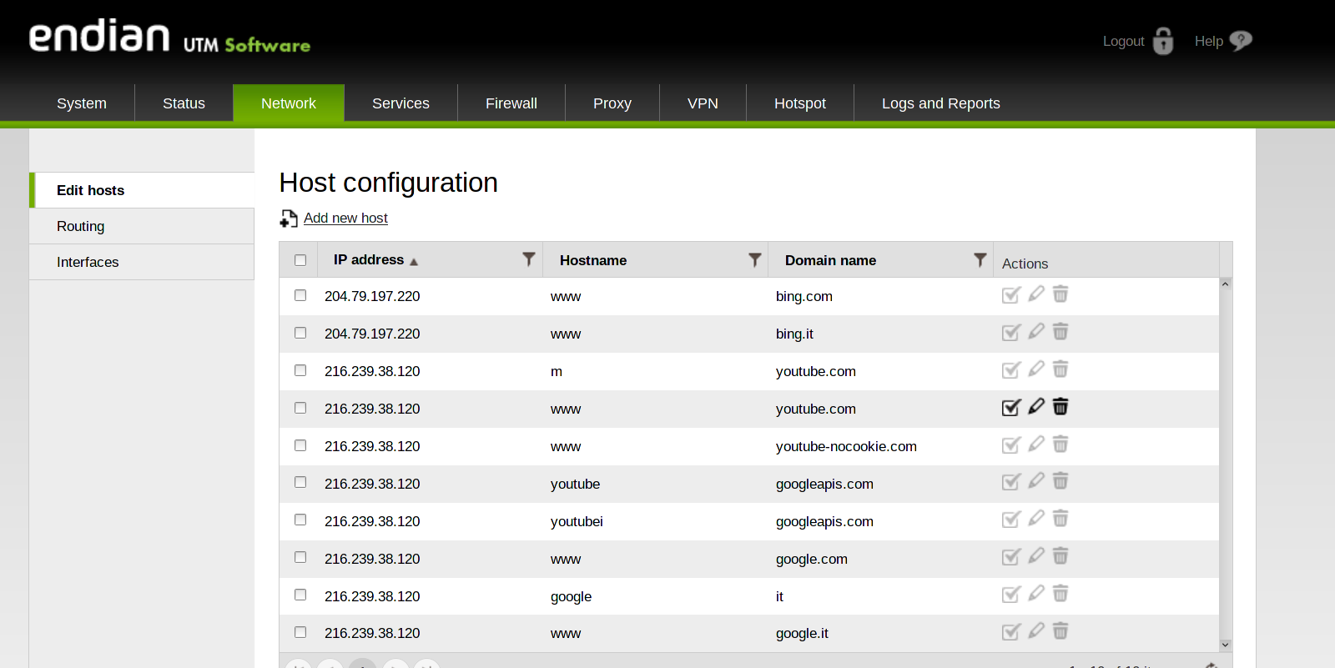Viewport: 1335px width, 668px height.
Task: Delete the www bing.com host entry
Action: tap(1060, 294)
